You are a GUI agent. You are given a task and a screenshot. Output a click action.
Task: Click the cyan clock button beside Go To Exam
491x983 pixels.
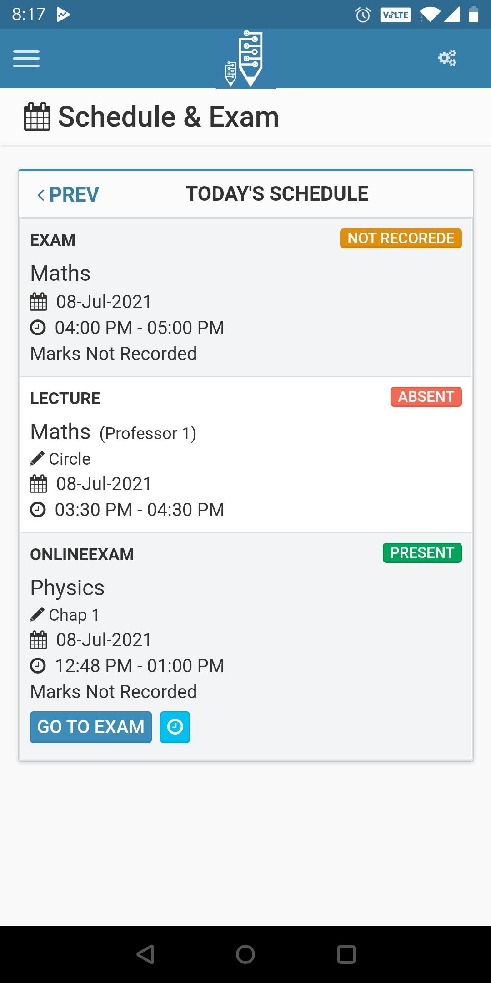pos(175,727)
